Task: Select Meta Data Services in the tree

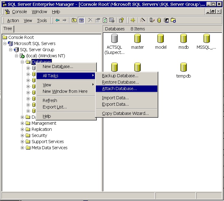Action: 49,148
